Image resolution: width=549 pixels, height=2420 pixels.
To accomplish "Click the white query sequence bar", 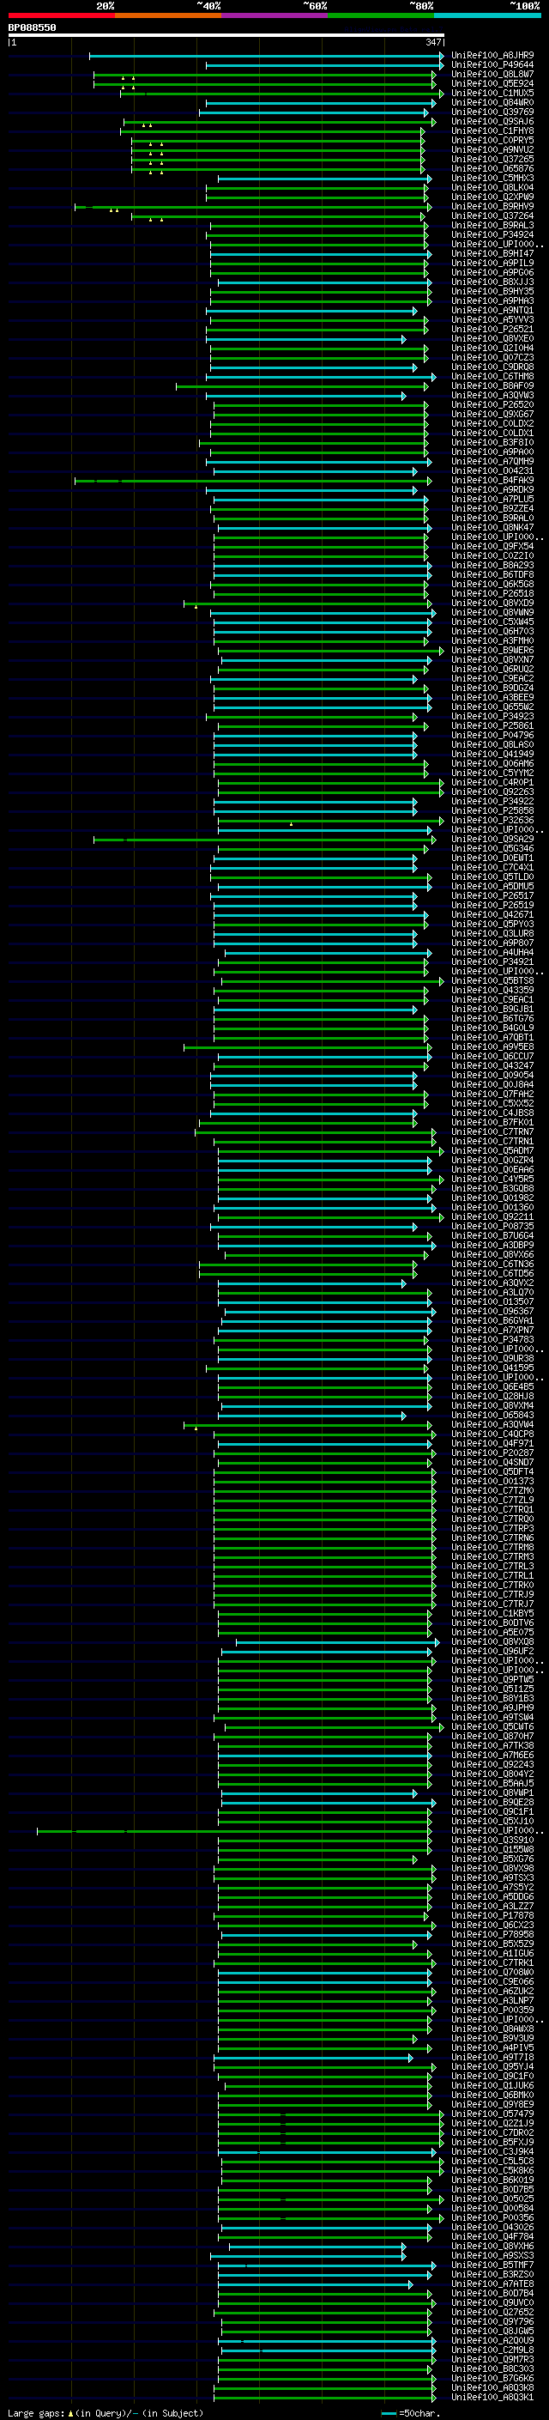I will point(226,36).
